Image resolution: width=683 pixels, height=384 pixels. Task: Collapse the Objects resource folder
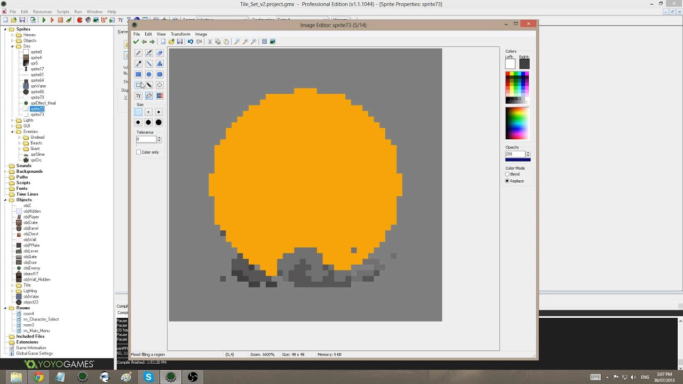point(5,200)
